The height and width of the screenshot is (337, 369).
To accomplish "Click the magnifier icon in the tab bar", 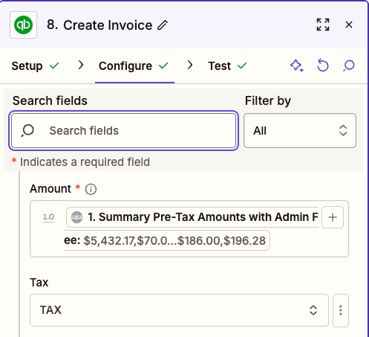I will pos(349,65).
